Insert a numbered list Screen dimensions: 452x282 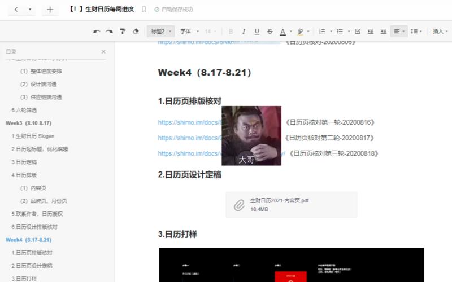click(x=322, y=32)
